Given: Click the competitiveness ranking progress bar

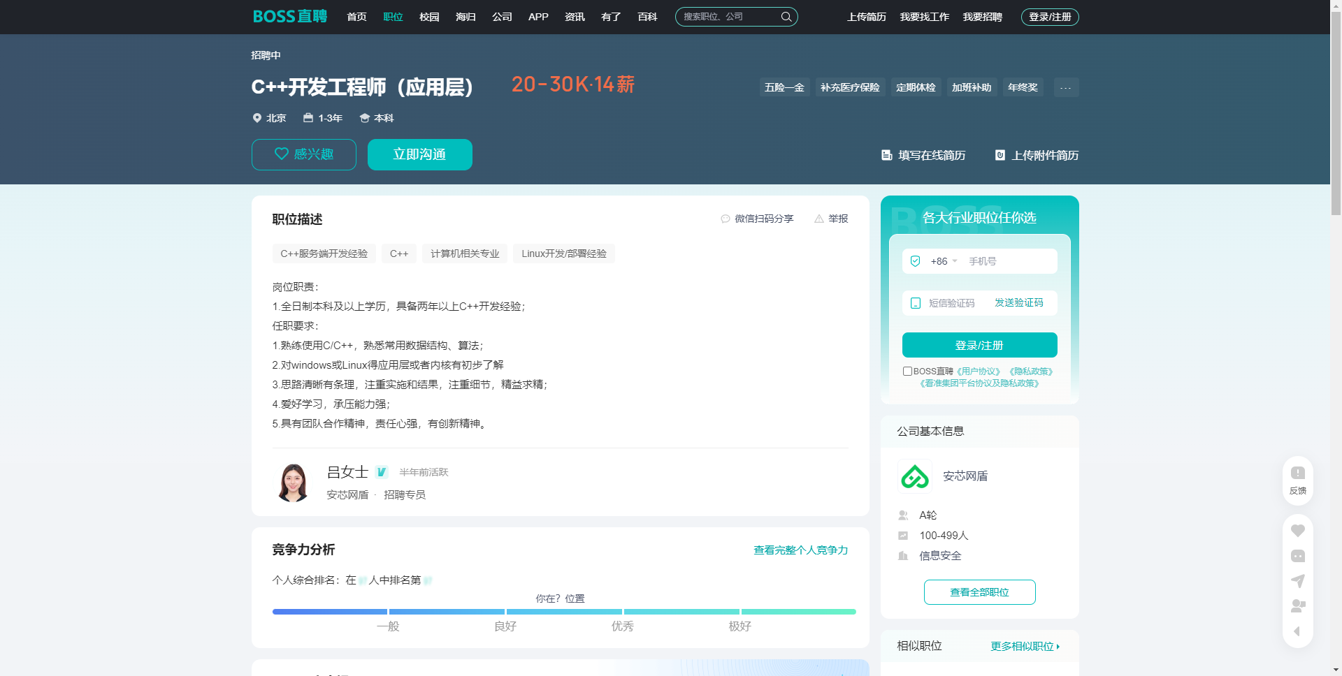Looking at the screenshot, I should tap(563, 612).
